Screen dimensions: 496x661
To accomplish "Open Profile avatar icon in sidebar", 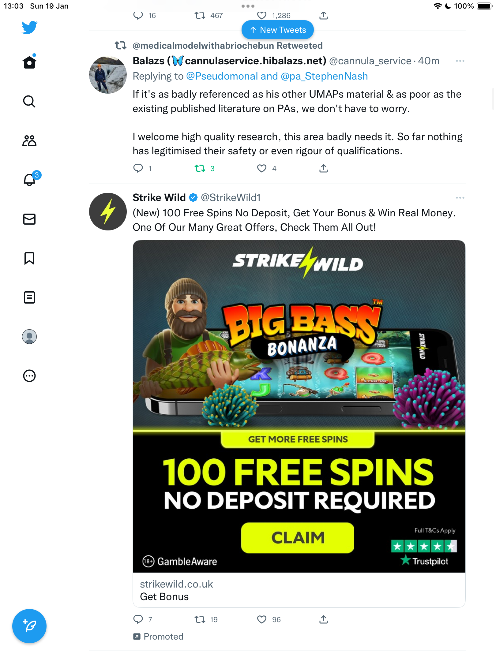I will click(x=29, y=337).
